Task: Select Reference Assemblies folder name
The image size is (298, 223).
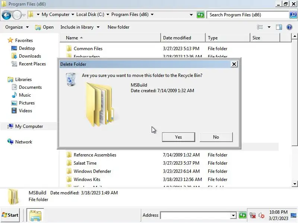Action: (x=95, y=155)
